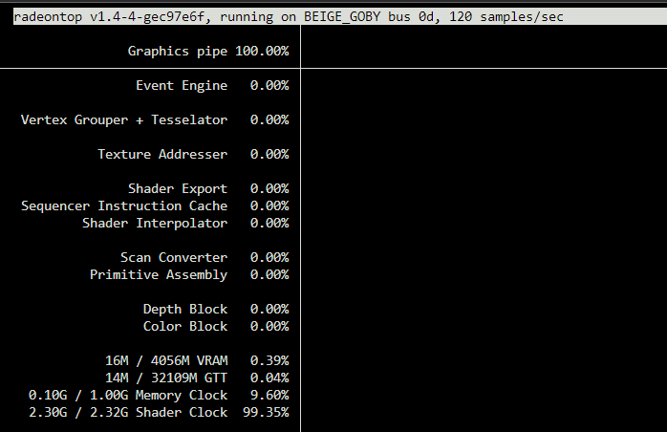The height and width of the screenshot is (432, 667).
Task: Click the Scan Converter label
Action: pos(174,257)
